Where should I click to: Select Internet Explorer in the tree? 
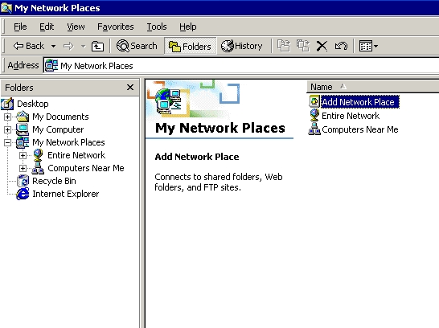click(x=66, y=194)
